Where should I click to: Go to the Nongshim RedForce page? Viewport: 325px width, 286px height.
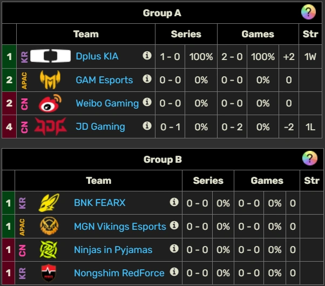119,273
